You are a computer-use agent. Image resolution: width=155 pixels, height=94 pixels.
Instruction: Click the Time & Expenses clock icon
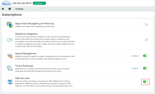coord(10,68)
